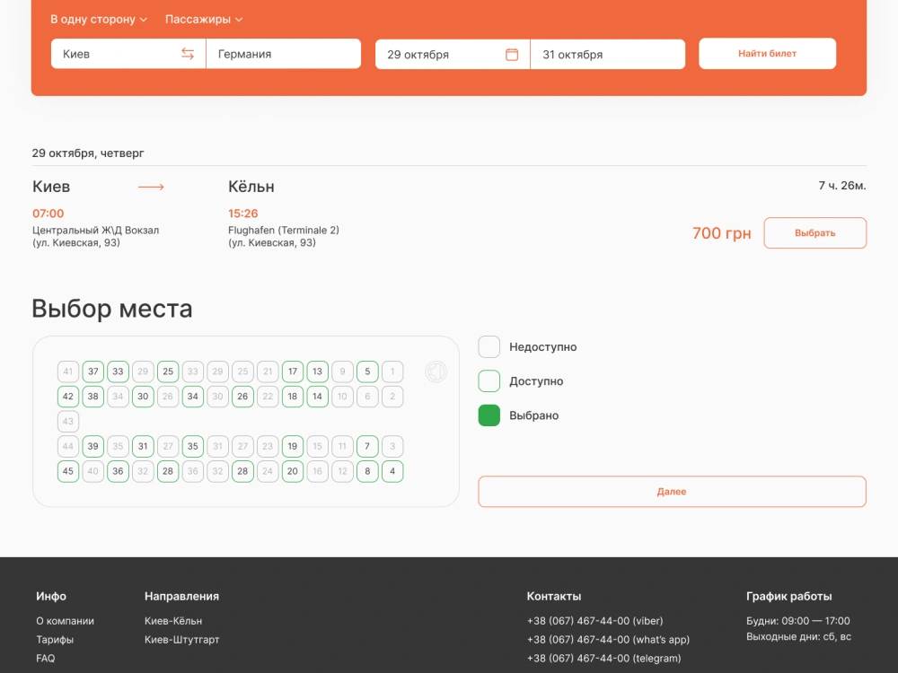This screenshot has width=898, height=673.
Task: Choose available seat 18
Action: point(293,397)
